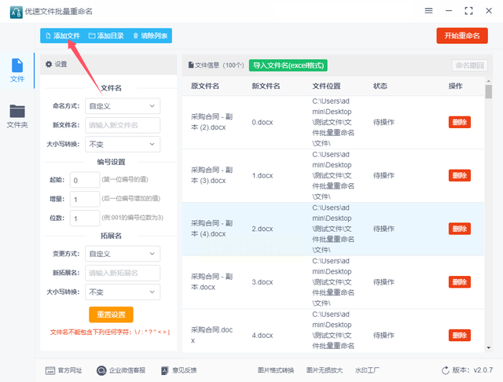
Task: Open 企业微信客服 support icon
Action: (101, 370)
